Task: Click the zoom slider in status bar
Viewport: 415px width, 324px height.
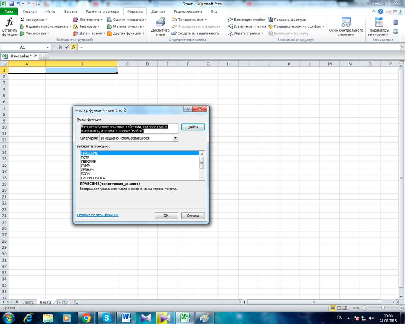Action: [383, 308]
